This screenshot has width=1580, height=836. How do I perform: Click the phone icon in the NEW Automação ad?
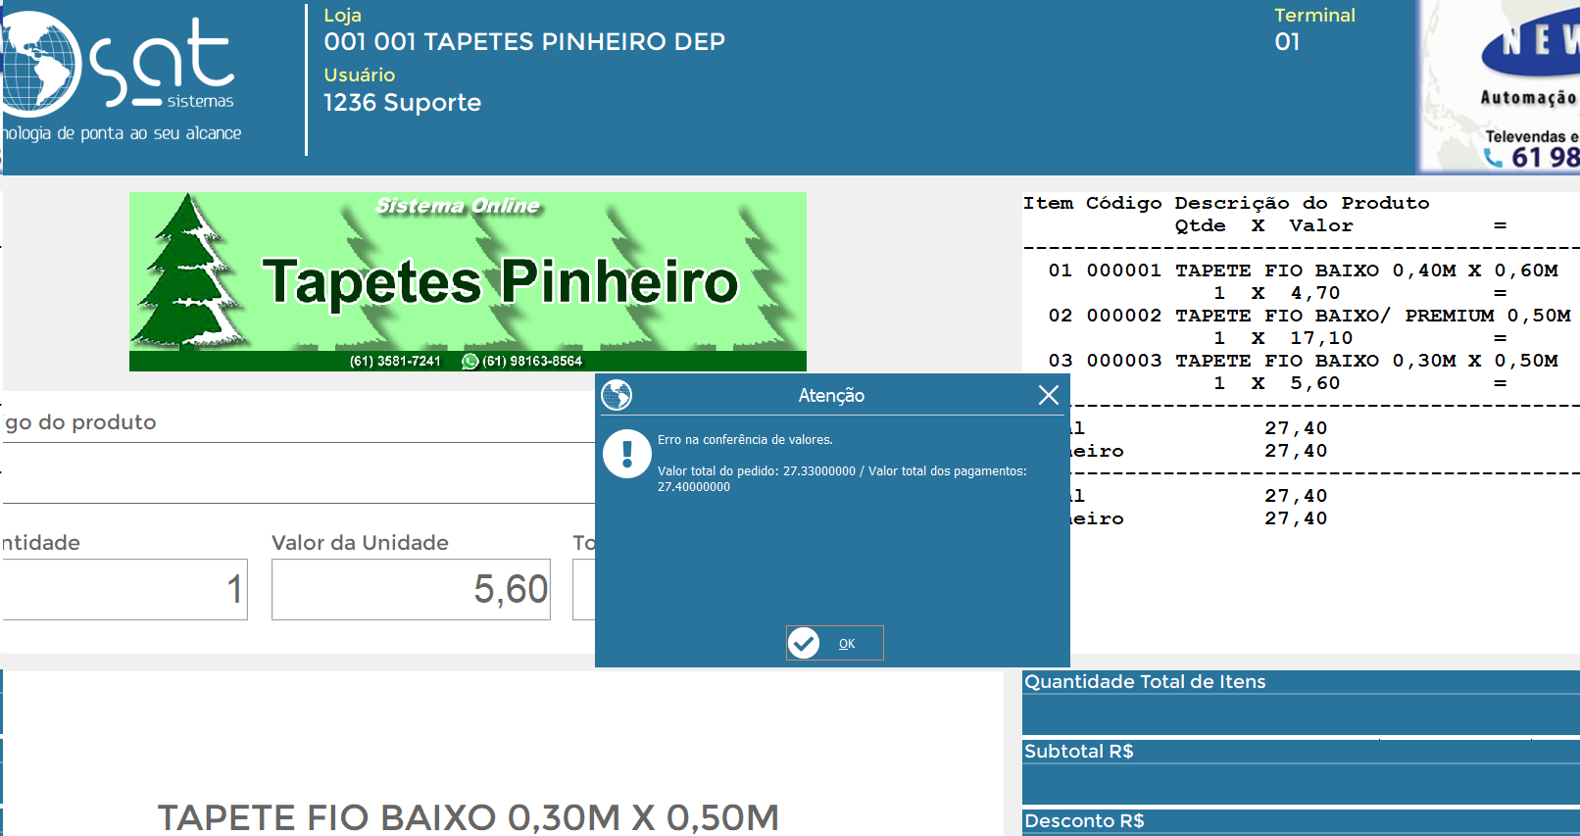click(x=1494, y=158)
